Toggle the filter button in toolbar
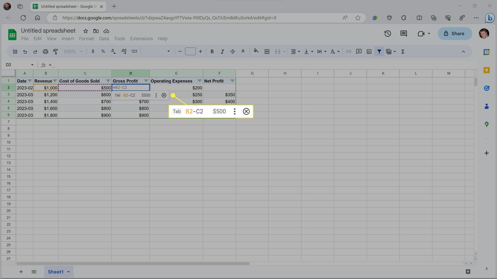The image size is (497, 279). (x=379, y=52)
